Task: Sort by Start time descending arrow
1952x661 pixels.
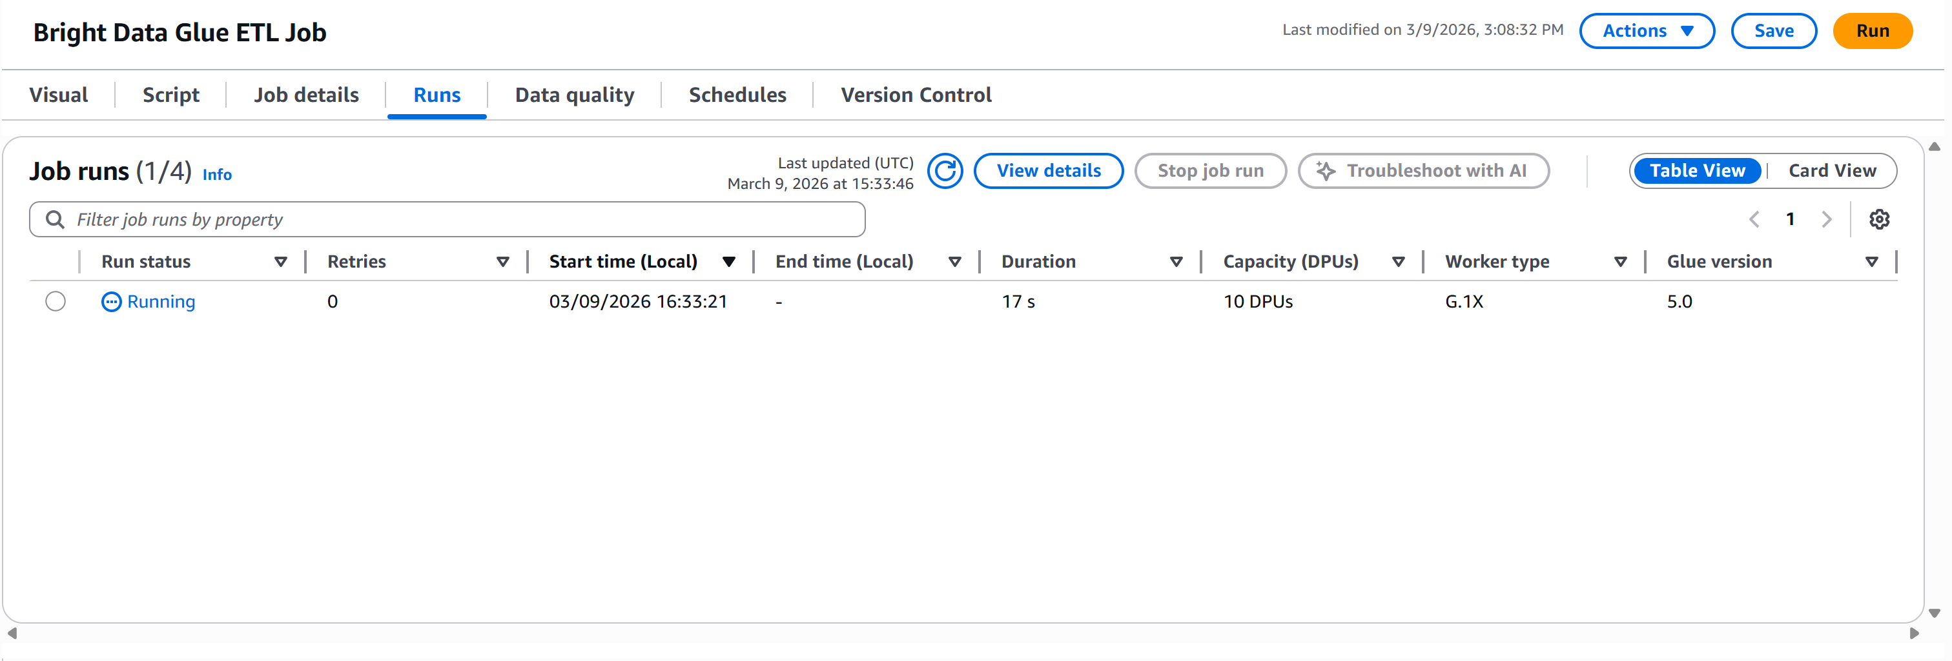Action: pyautogui.click(x=728, y=262)
